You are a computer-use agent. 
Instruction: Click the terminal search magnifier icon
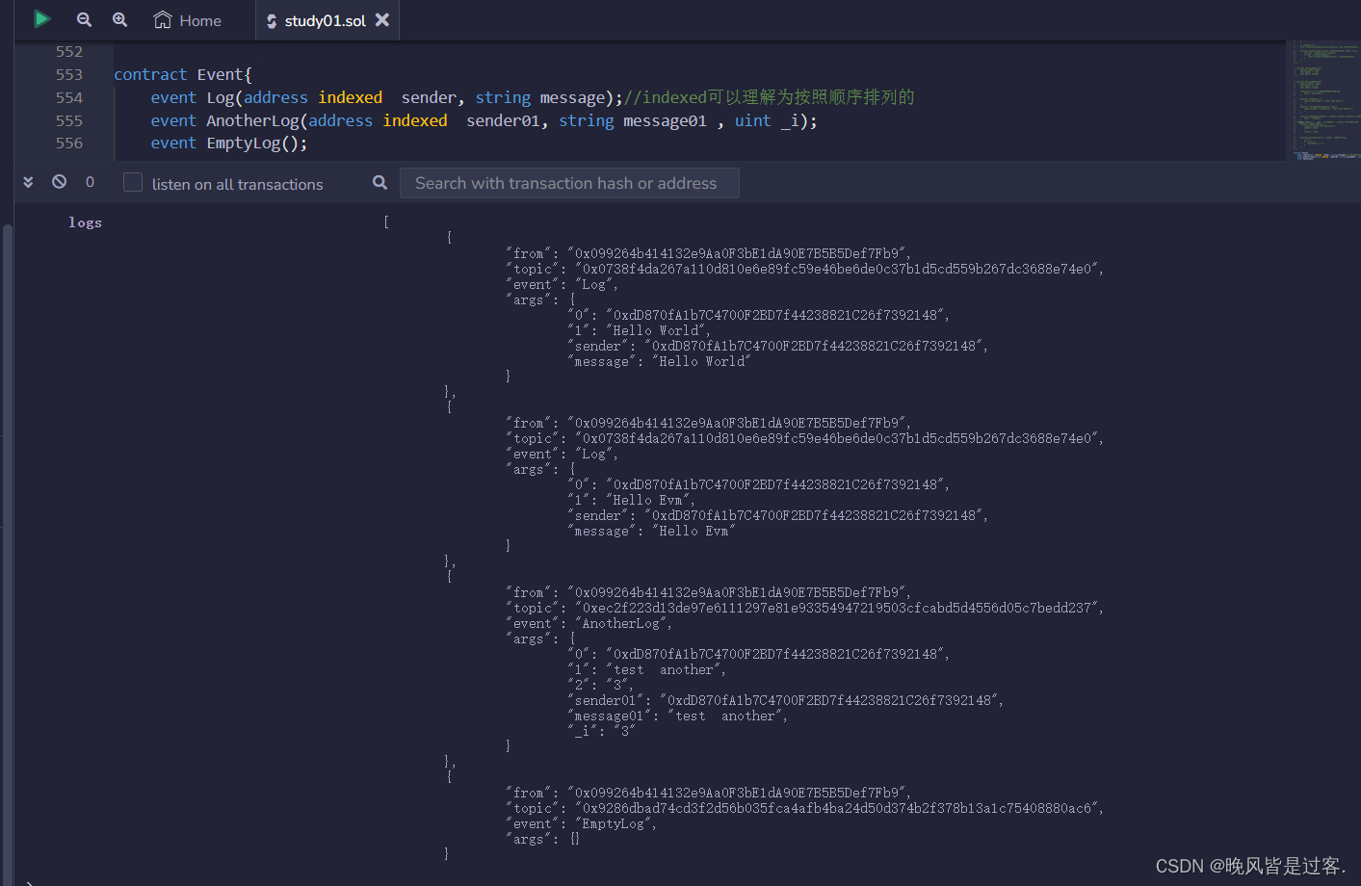click(380, 182)
